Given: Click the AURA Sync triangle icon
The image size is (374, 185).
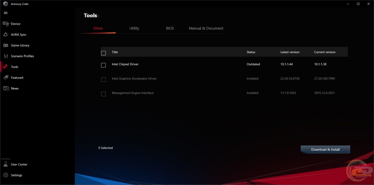Looking at the screenshot, I should tap(6, 34).
